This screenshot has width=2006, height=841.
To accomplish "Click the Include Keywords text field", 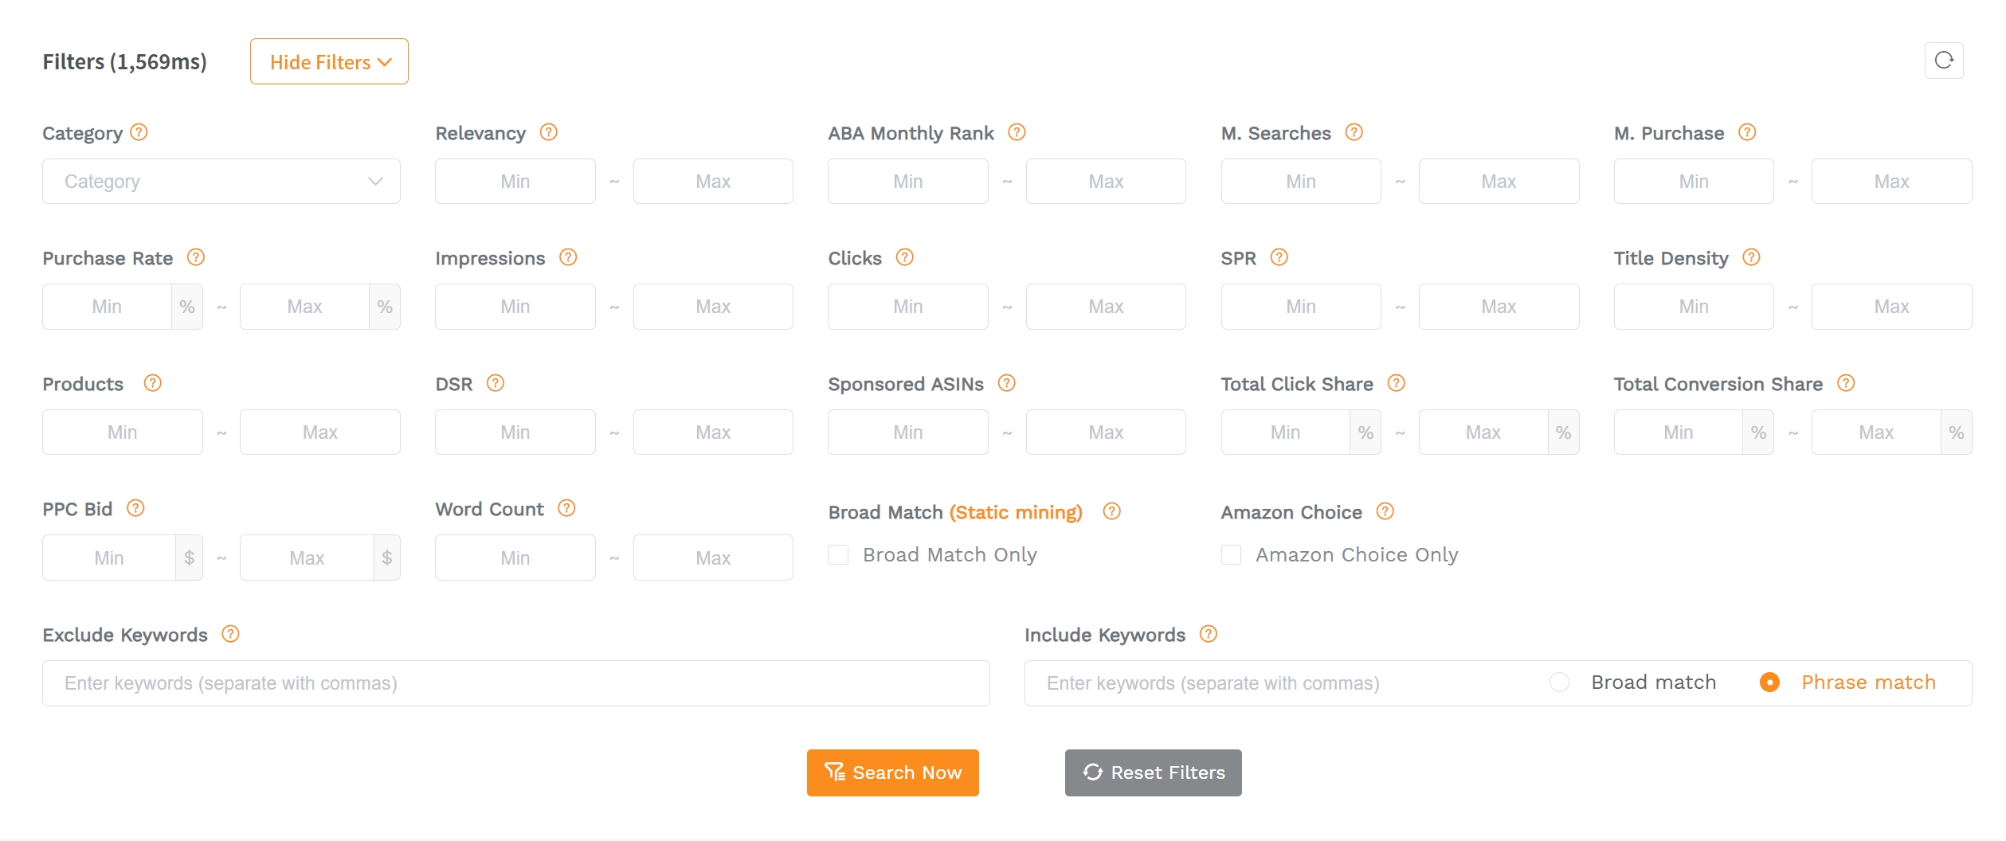I will pos(1275,683).
